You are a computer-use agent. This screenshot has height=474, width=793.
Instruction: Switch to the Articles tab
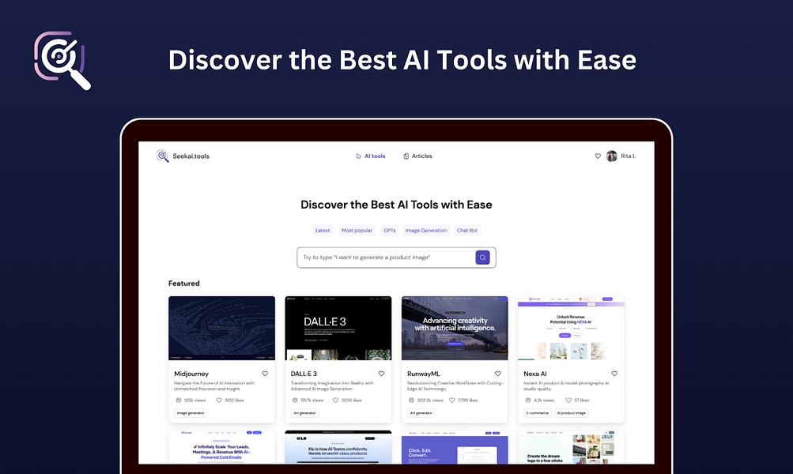tap(421, 156)
